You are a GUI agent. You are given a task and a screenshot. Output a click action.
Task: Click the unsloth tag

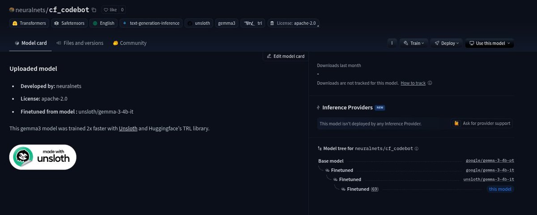pos(199,23)
